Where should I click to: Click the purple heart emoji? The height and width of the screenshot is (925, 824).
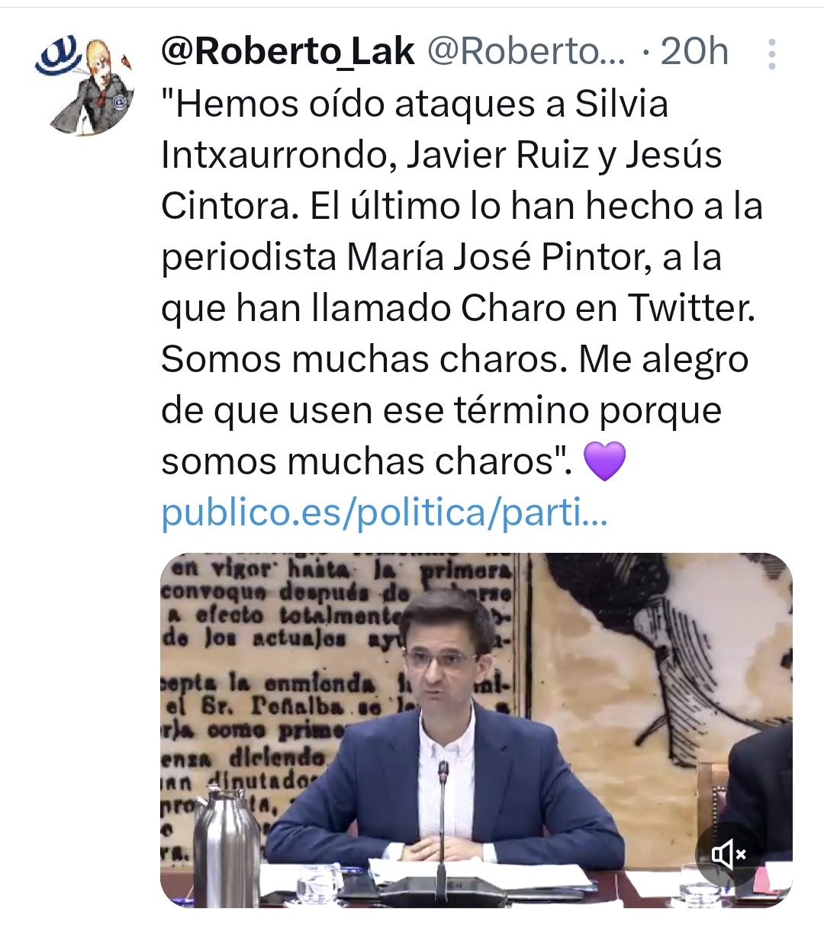tap(604, 462)
